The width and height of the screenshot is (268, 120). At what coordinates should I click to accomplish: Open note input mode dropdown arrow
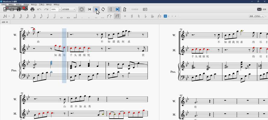point(9,16)
